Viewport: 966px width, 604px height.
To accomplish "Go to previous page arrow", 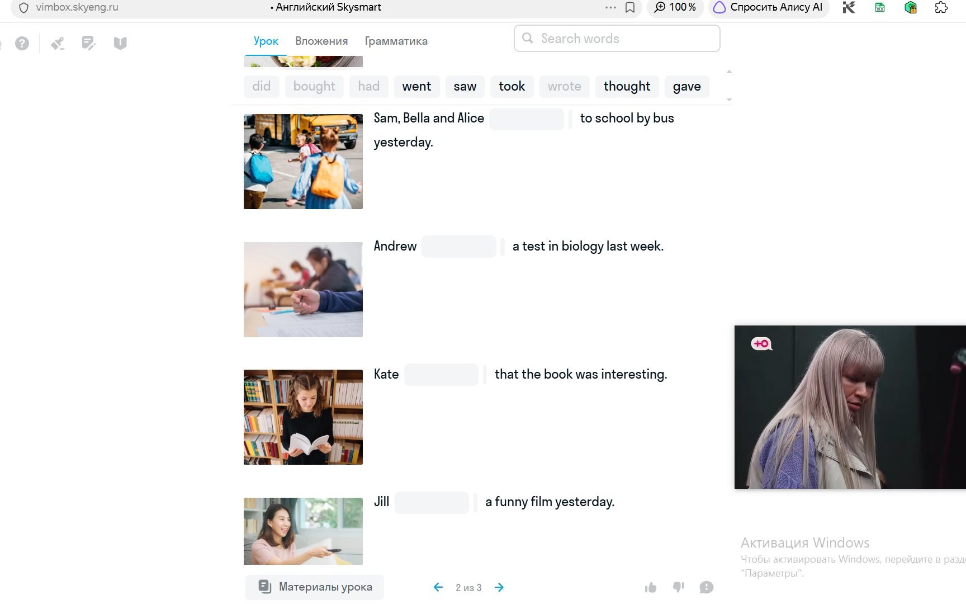I will [x=438, y=587].
